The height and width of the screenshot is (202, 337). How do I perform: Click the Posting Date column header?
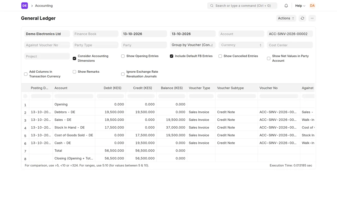tap(41, 88)
